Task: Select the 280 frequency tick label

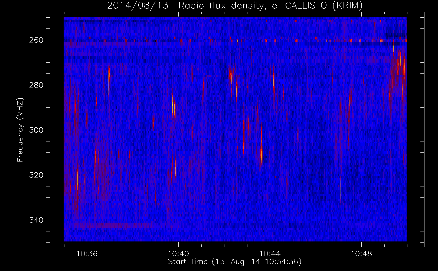Action: point(36,85)
